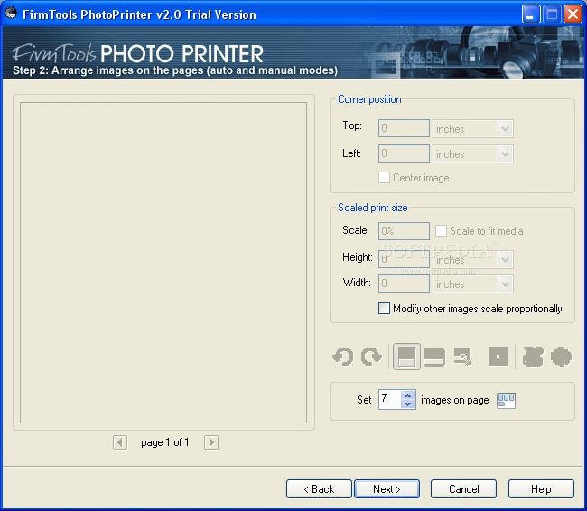
Task: Click the bear-shaped mask icon
Action: [532, 357]
